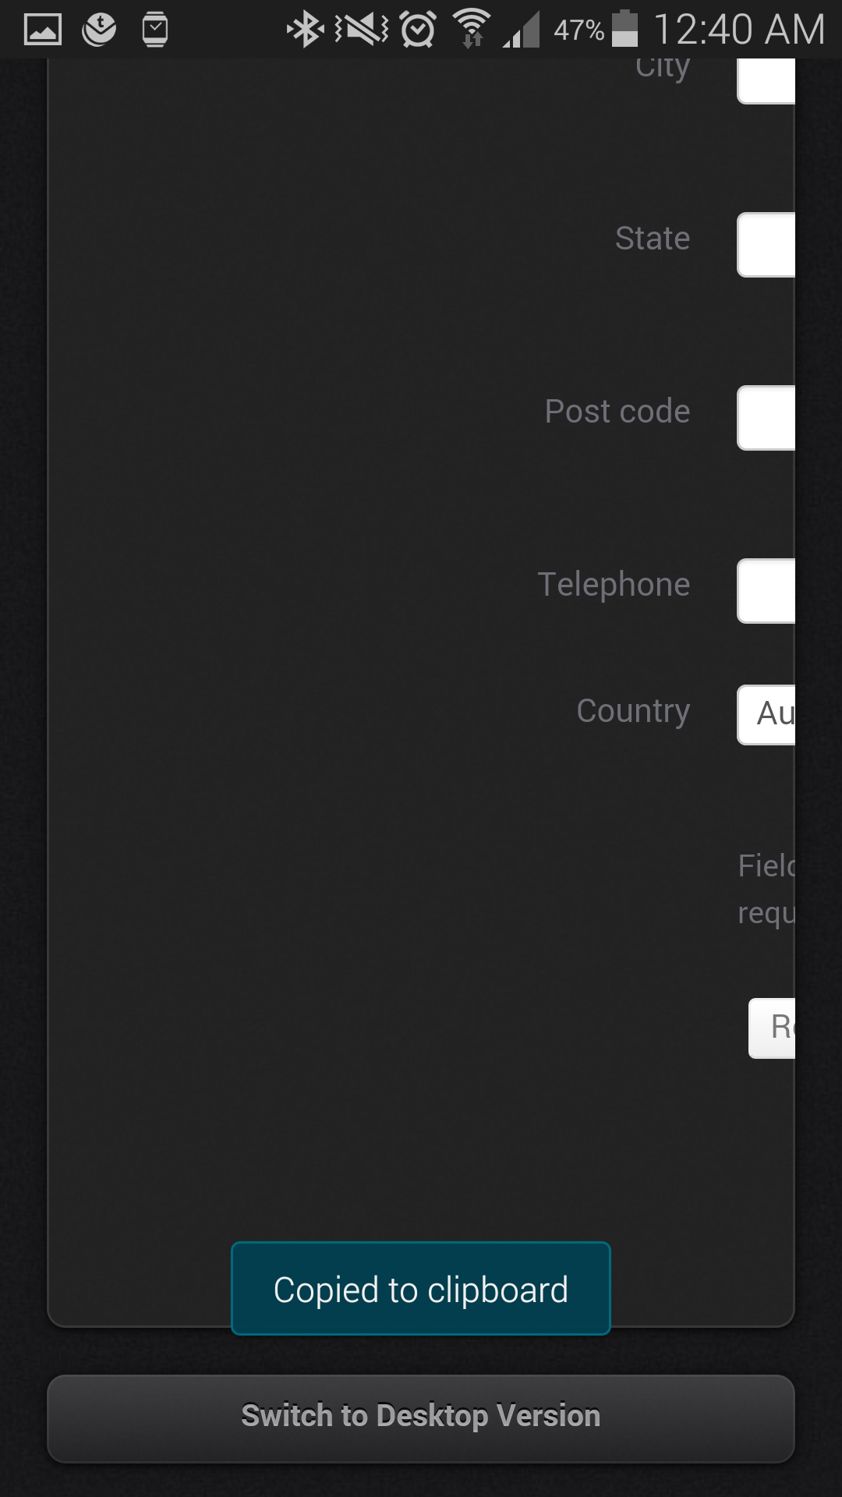The width and height of the screenshot is (842, 1497).
Task: Click the Switch to Desktop Version button
Action: [x=421, y=1417]
